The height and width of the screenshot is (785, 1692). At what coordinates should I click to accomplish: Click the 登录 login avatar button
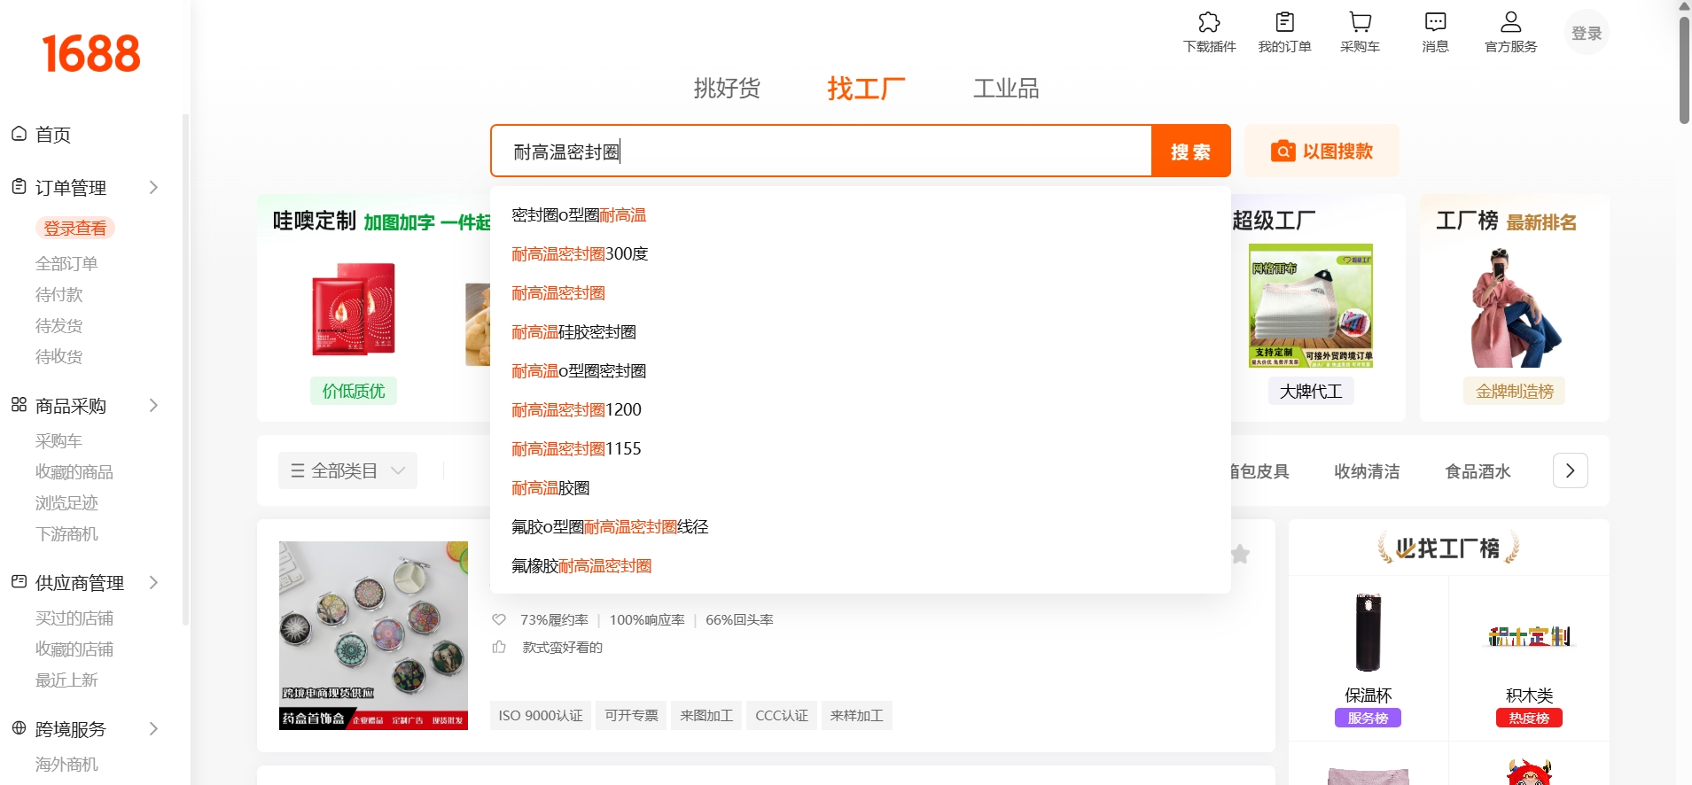point(1587,33)
